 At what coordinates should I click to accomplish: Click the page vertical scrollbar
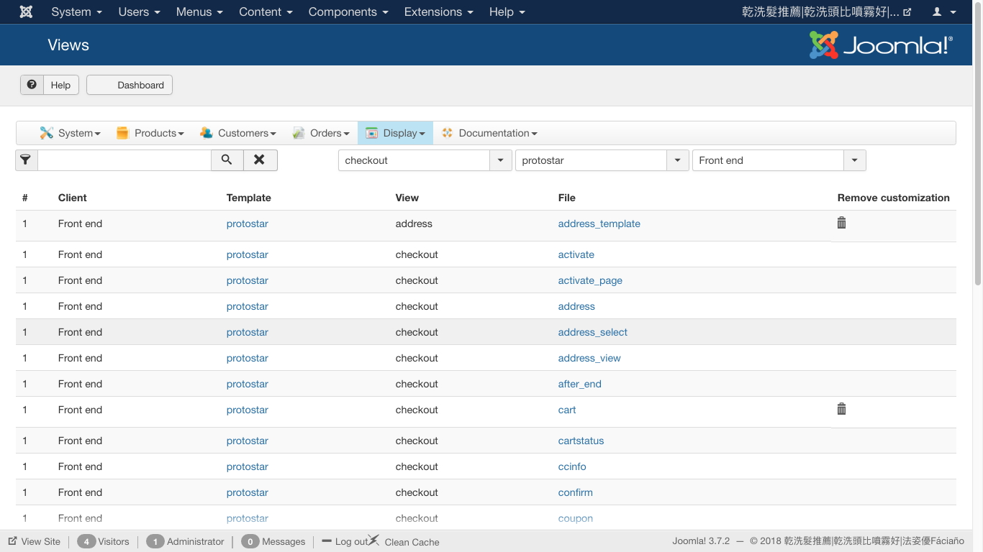pyautogui.click(x=978, y=144)
